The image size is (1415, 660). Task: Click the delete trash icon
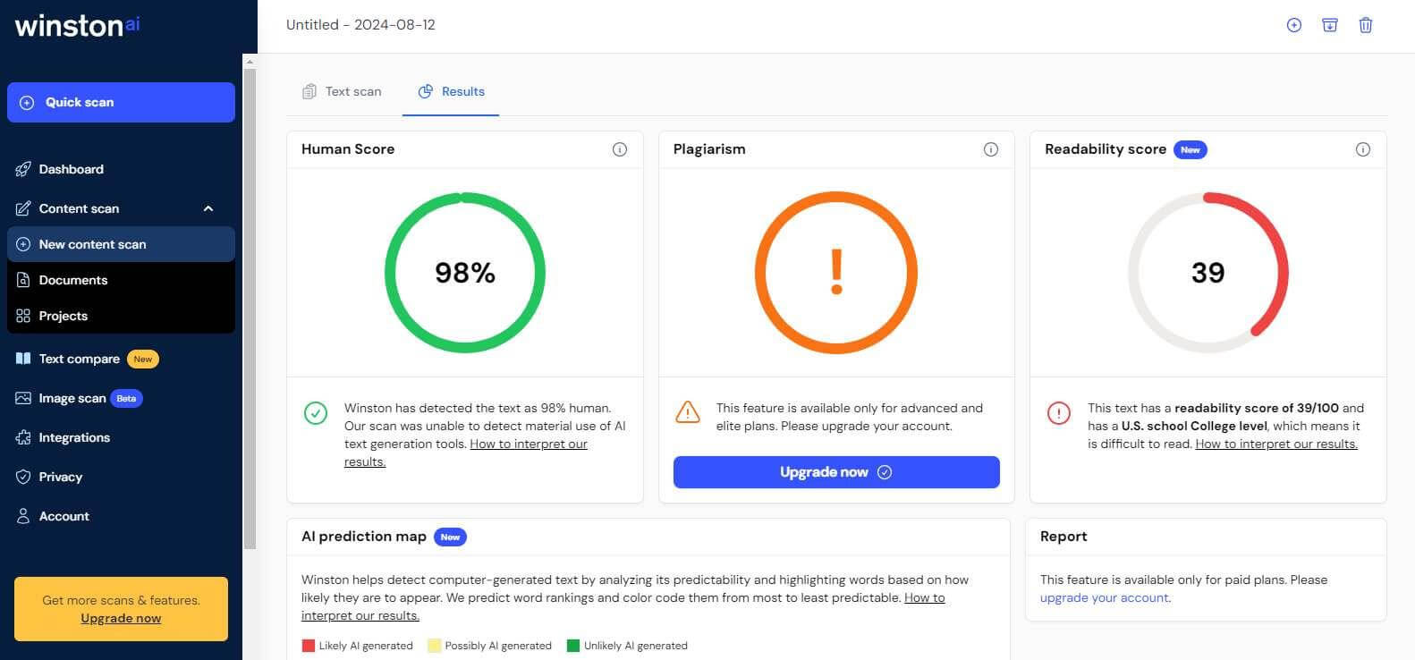click(x=1366, y=25)
